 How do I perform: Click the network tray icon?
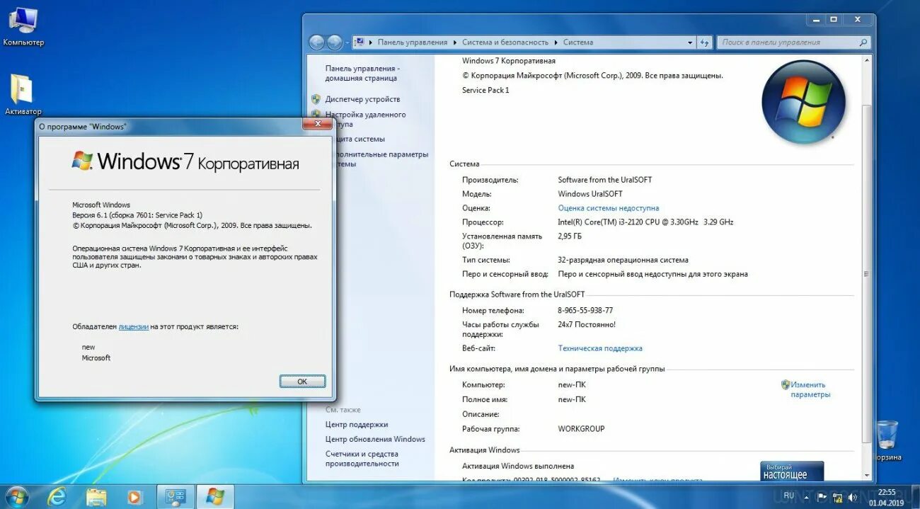click(x=838, y=497)
